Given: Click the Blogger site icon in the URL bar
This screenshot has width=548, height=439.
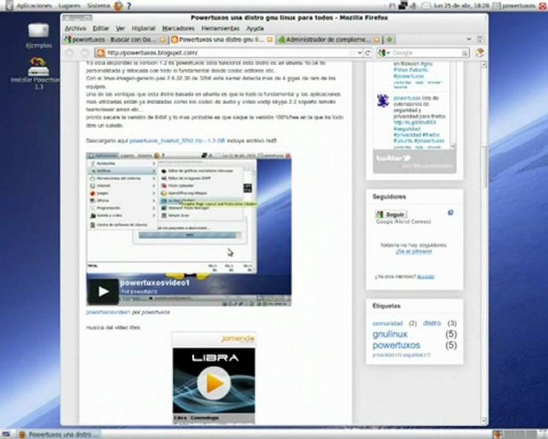Looking at the screenshot, I should coord(100,53).
